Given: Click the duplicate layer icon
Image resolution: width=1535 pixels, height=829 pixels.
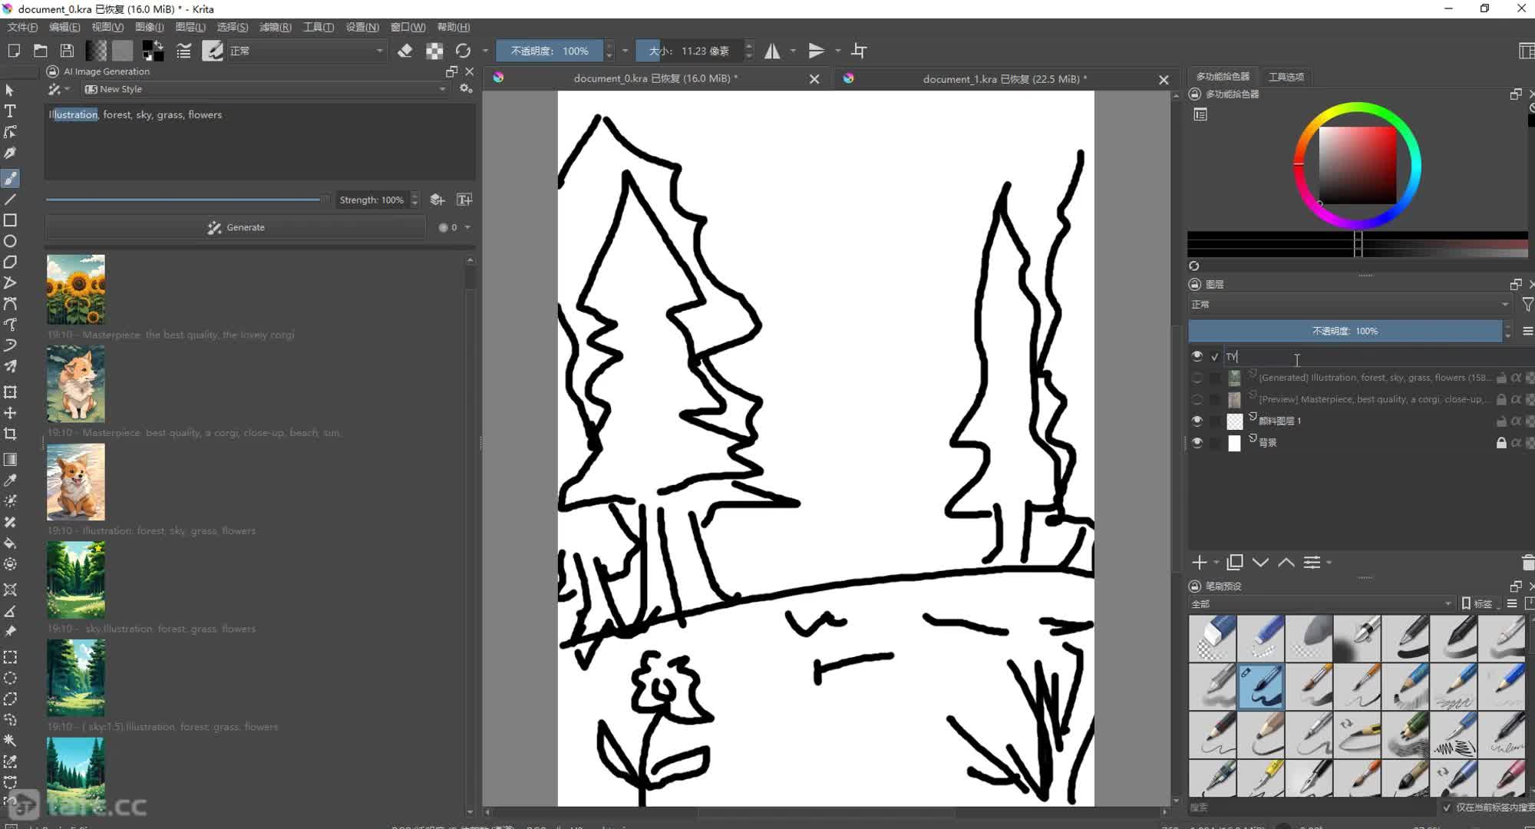Looking at the screenshot, I should pos(1235,563).
